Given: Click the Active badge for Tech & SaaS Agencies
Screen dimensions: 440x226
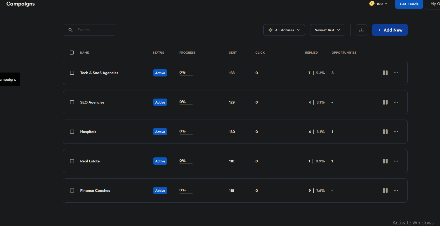Looking at the screenshot, I should [x=160, y=73].
